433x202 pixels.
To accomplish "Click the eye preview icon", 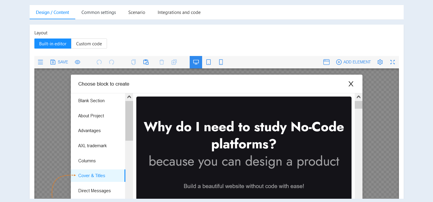I will (x=78, y=62).
